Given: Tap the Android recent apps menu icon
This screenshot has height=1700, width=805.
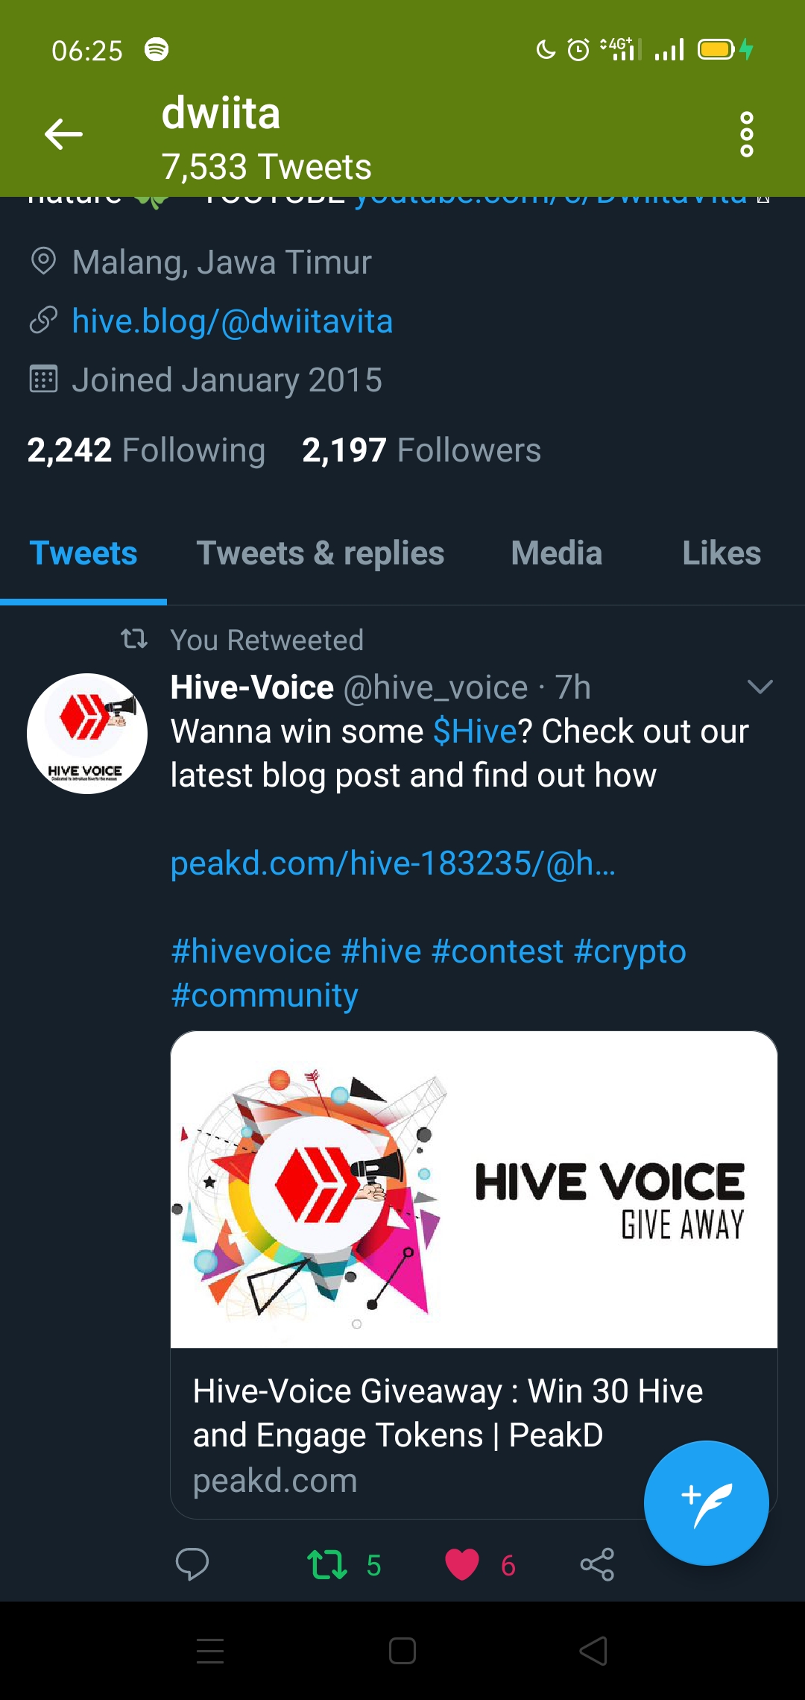Looking at the screenshot, I should coord(210,1651).
